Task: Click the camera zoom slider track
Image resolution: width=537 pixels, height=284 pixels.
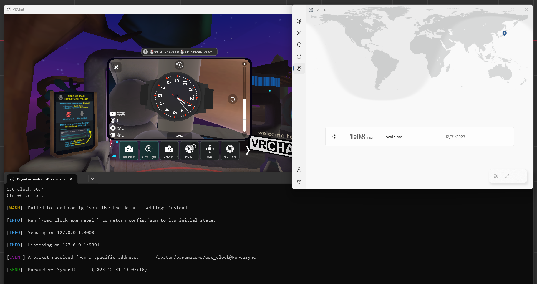Action: 244,99
